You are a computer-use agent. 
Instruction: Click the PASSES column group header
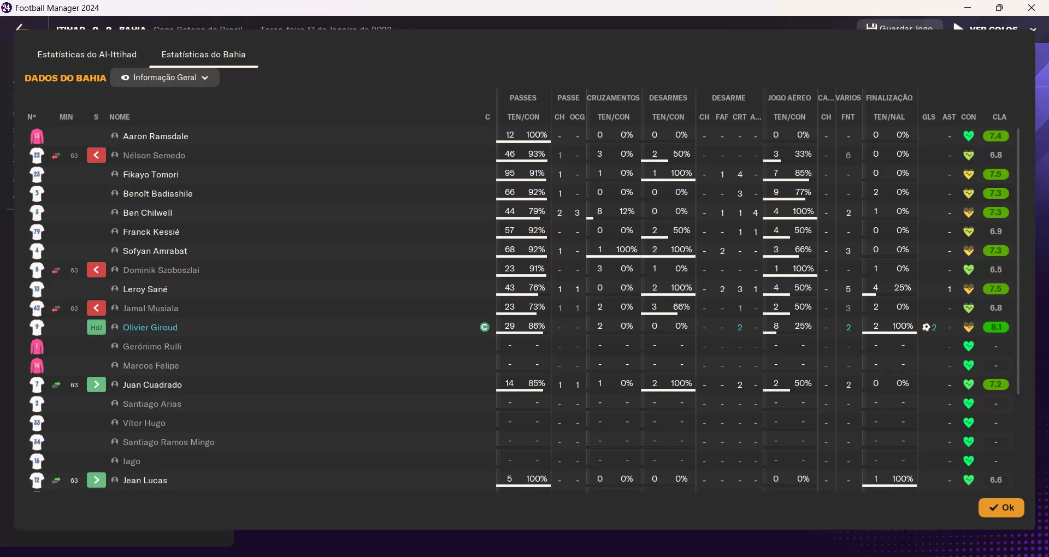[x=523, y=98]
